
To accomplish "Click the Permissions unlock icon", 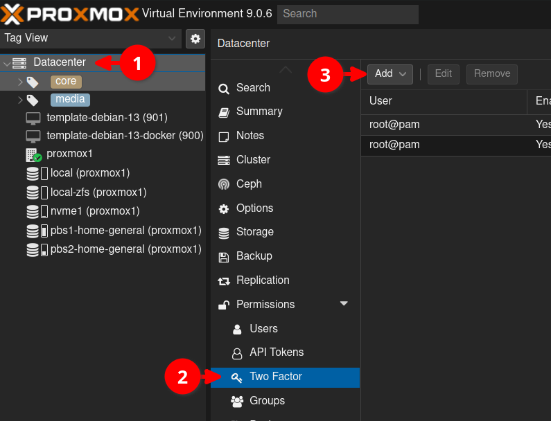I will coord(224,305).
